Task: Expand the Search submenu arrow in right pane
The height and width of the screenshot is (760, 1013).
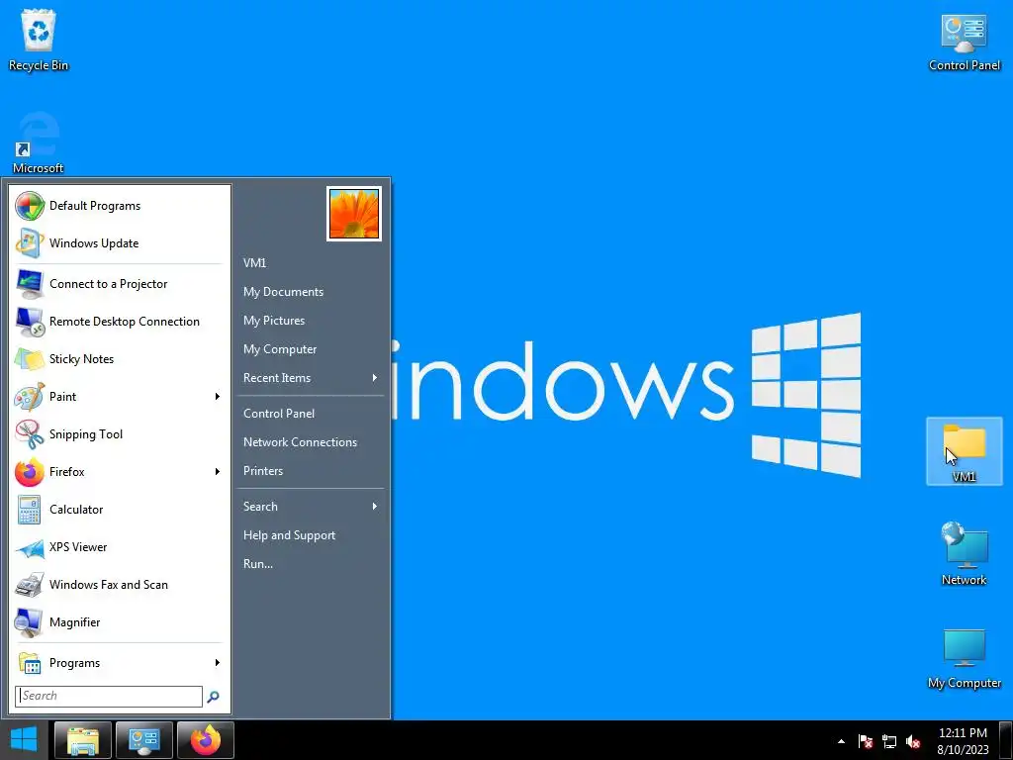Action: tap(375, 506)
